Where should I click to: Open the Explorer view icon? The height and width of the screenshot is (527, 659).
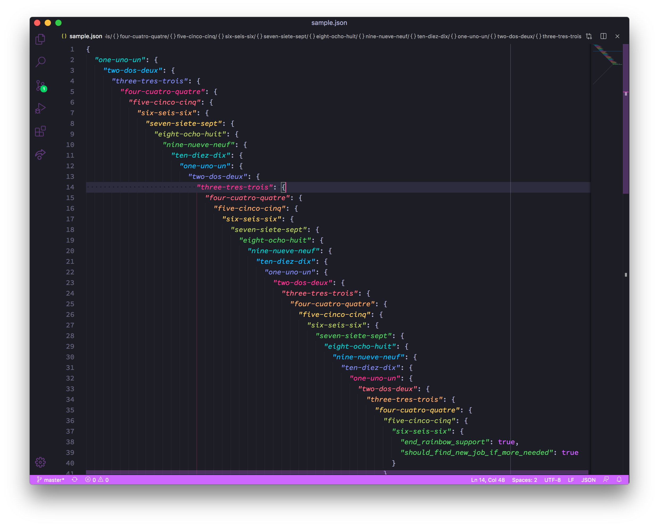[x=40, y=39]
